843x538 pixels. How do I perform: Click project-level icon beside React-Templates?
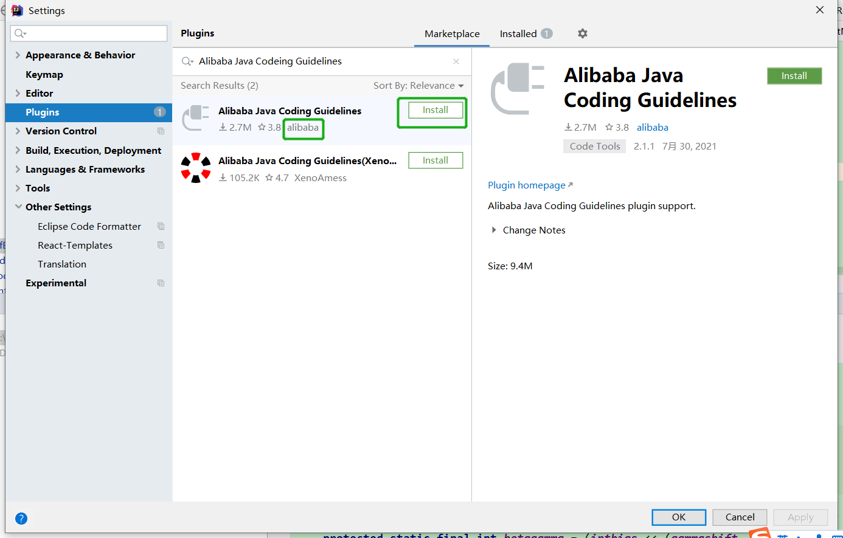[x=161, y=245]
